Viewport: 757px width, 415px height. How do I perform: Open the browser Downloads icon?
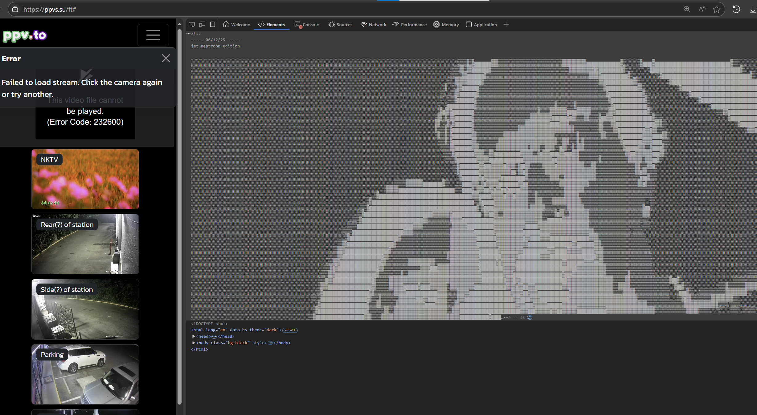click(x=753, y=9)
